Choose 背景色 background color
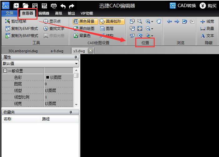This screenshot has width=219, height=157. [82, 36]
